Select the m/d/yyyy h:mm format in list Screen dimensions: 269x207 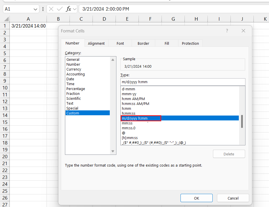(x=180, y=118)
